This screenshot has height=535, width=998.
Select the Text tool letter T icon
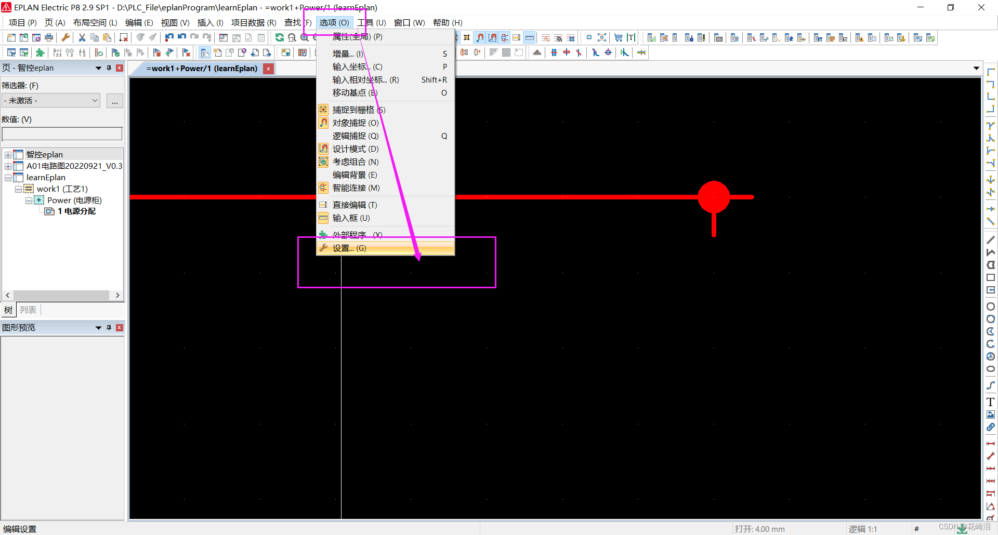[x=991, y=402]
